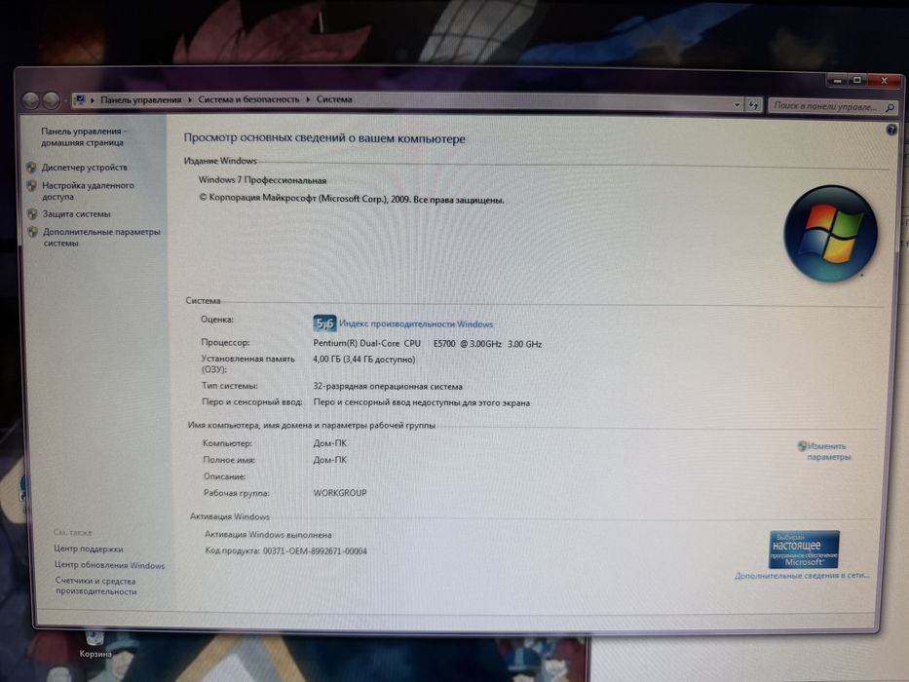Click shield icon beside 'Дополнительные параметры системы'
Screen dimensions: 909x682
click(33, 232)
